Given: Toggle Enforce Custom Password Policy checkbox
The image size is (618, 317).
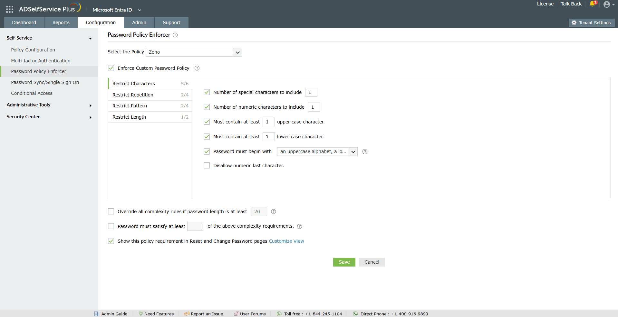Looking at the screenshot, I should point(111,68).
